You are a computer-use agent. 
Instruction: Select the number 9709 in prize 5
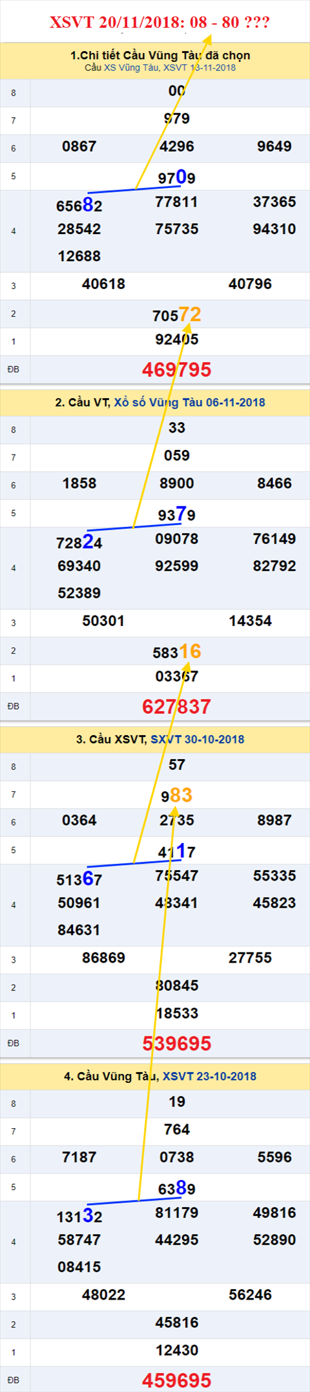tap(176, 177)
